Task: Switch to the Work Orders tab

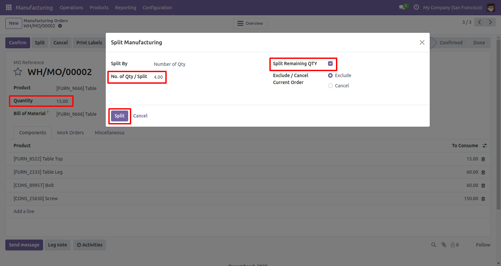Action: [70, 133]
